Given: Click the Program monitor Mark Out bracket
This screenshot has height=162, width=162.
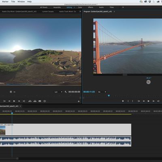Looking at the screenshot, I should click(x=132, y=101).
